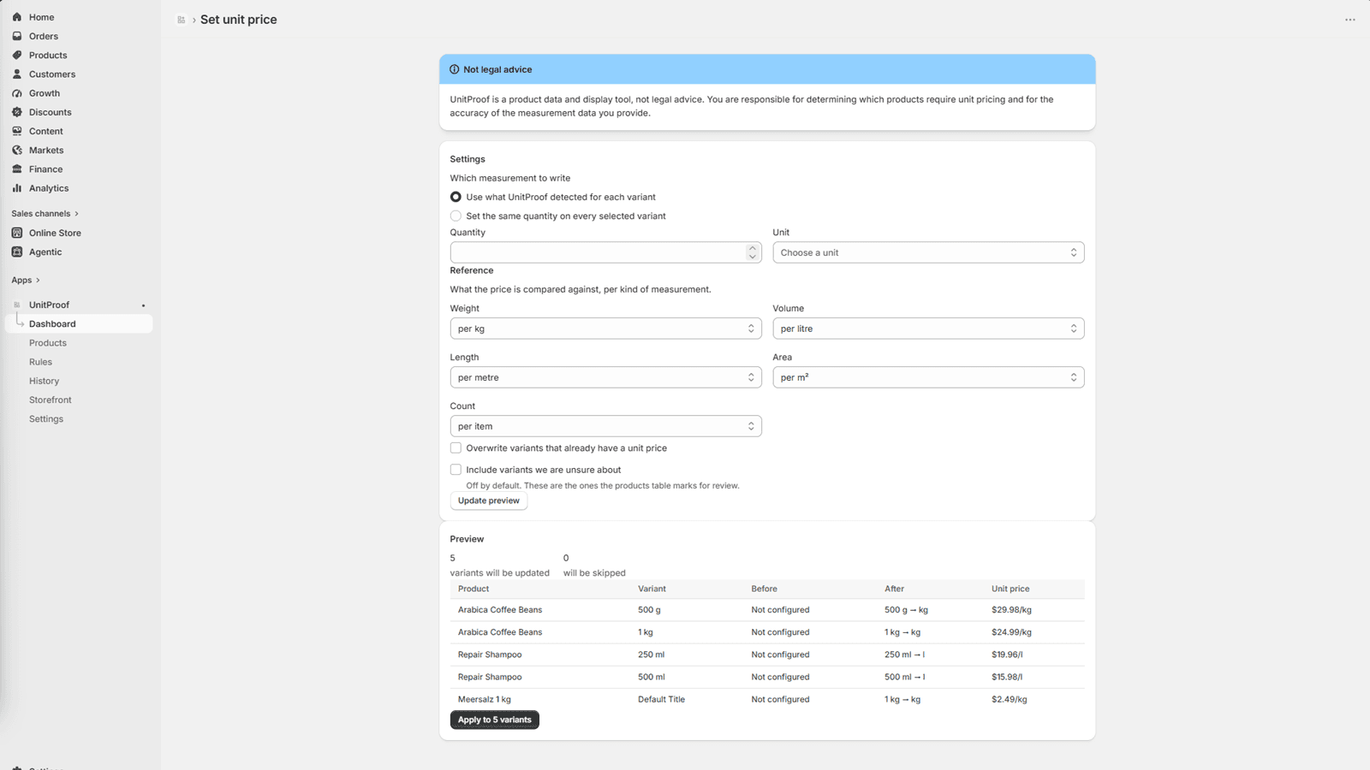Screen dimensions: 1370x770
Task: Click the Discounts badge icon
Action: (x=17, y=112)
